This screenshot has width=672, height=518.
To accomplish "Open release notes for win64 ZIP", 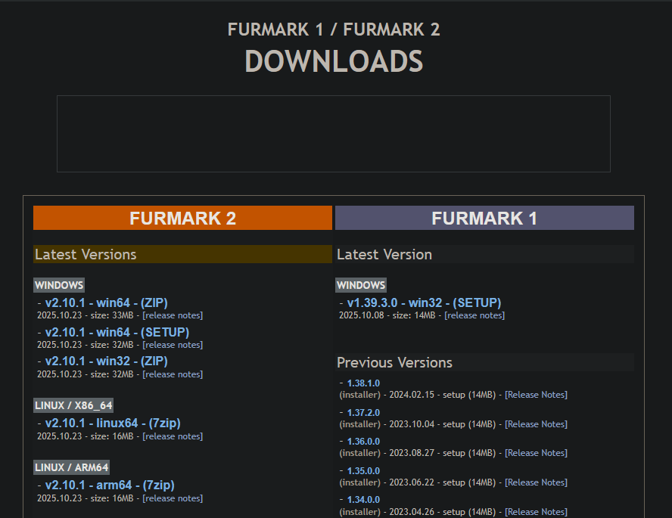I will click(x=173, y=315).
